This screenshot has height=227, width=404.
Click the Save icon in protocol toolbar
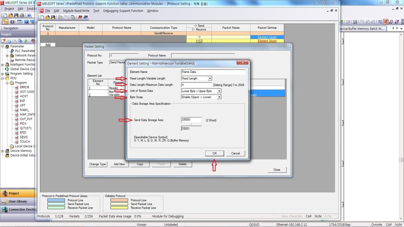(x=52, y=17)
